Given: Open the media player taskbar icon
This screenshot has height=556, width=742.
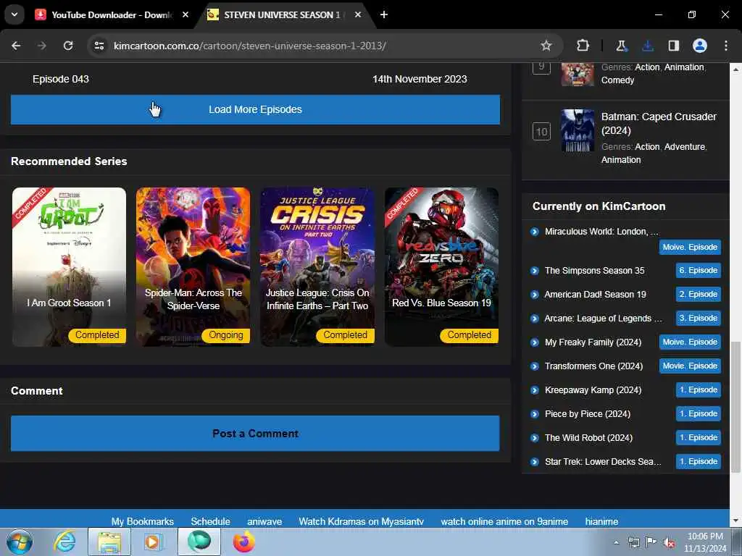Looking at the screenshot, I should click(x=154, y=542).
